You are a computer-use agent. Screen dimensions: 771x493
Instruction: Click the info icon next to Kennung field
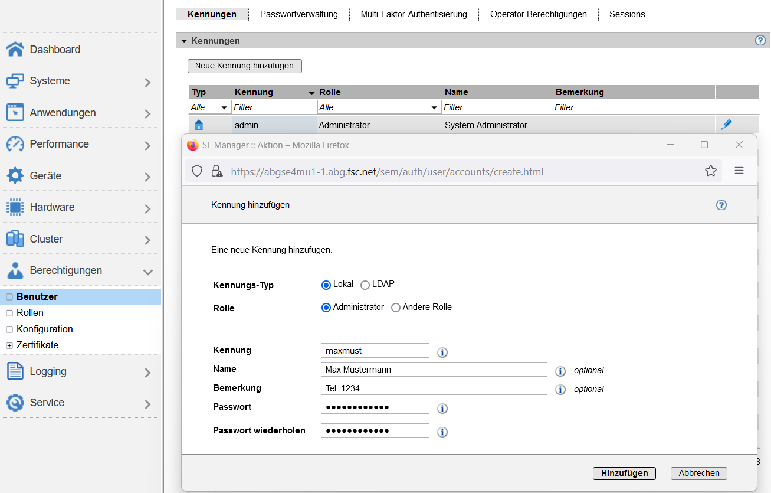pos(442,352)
